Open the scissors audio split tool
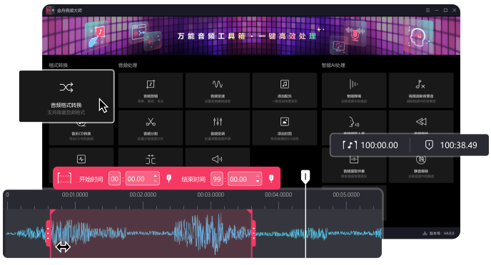Image resolution: width=491 pixels, height=265 pixels. coord(151,128)
